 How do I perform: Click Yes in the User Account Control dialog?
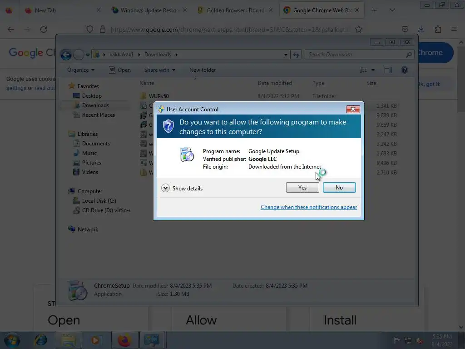302,188
